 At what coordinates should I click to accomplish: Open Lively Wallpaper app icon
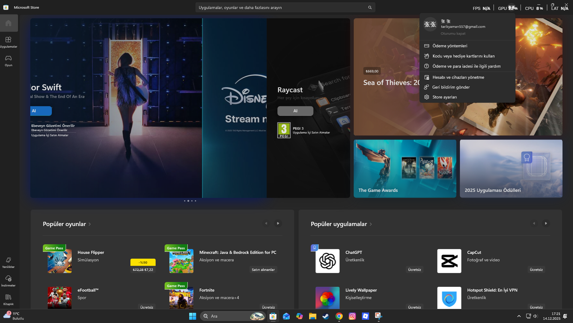[327, 298]
